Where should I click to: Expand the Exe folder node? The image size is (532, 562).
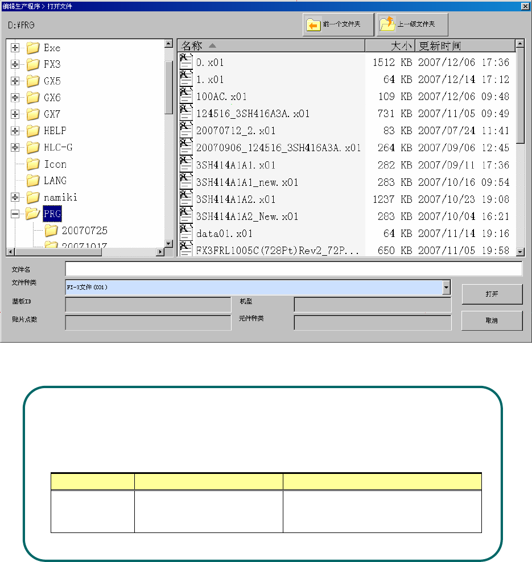pos(15,48)
